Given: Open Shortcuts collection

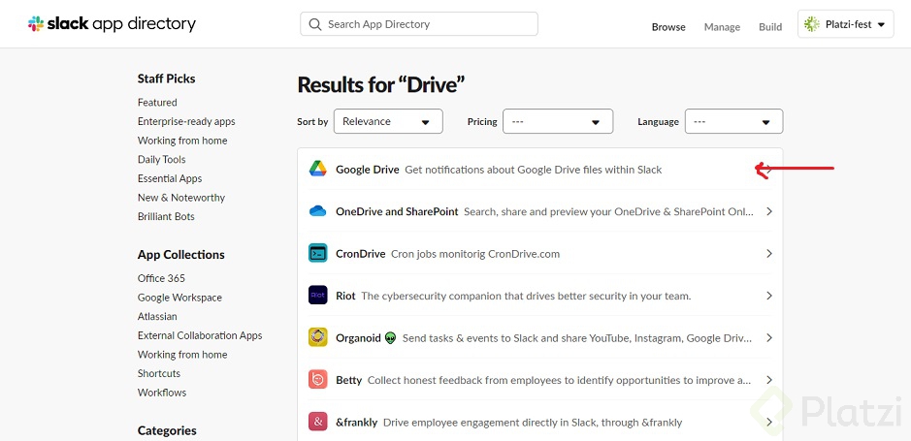Looking at the screenshot, I should click(x=158, y=373).
